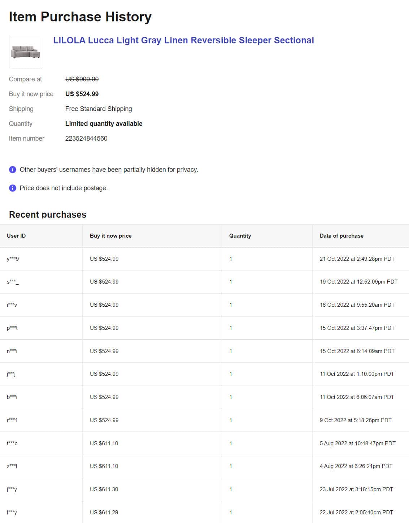Click the Buy it now price column header
409x523 pixels.
(111, 236)
